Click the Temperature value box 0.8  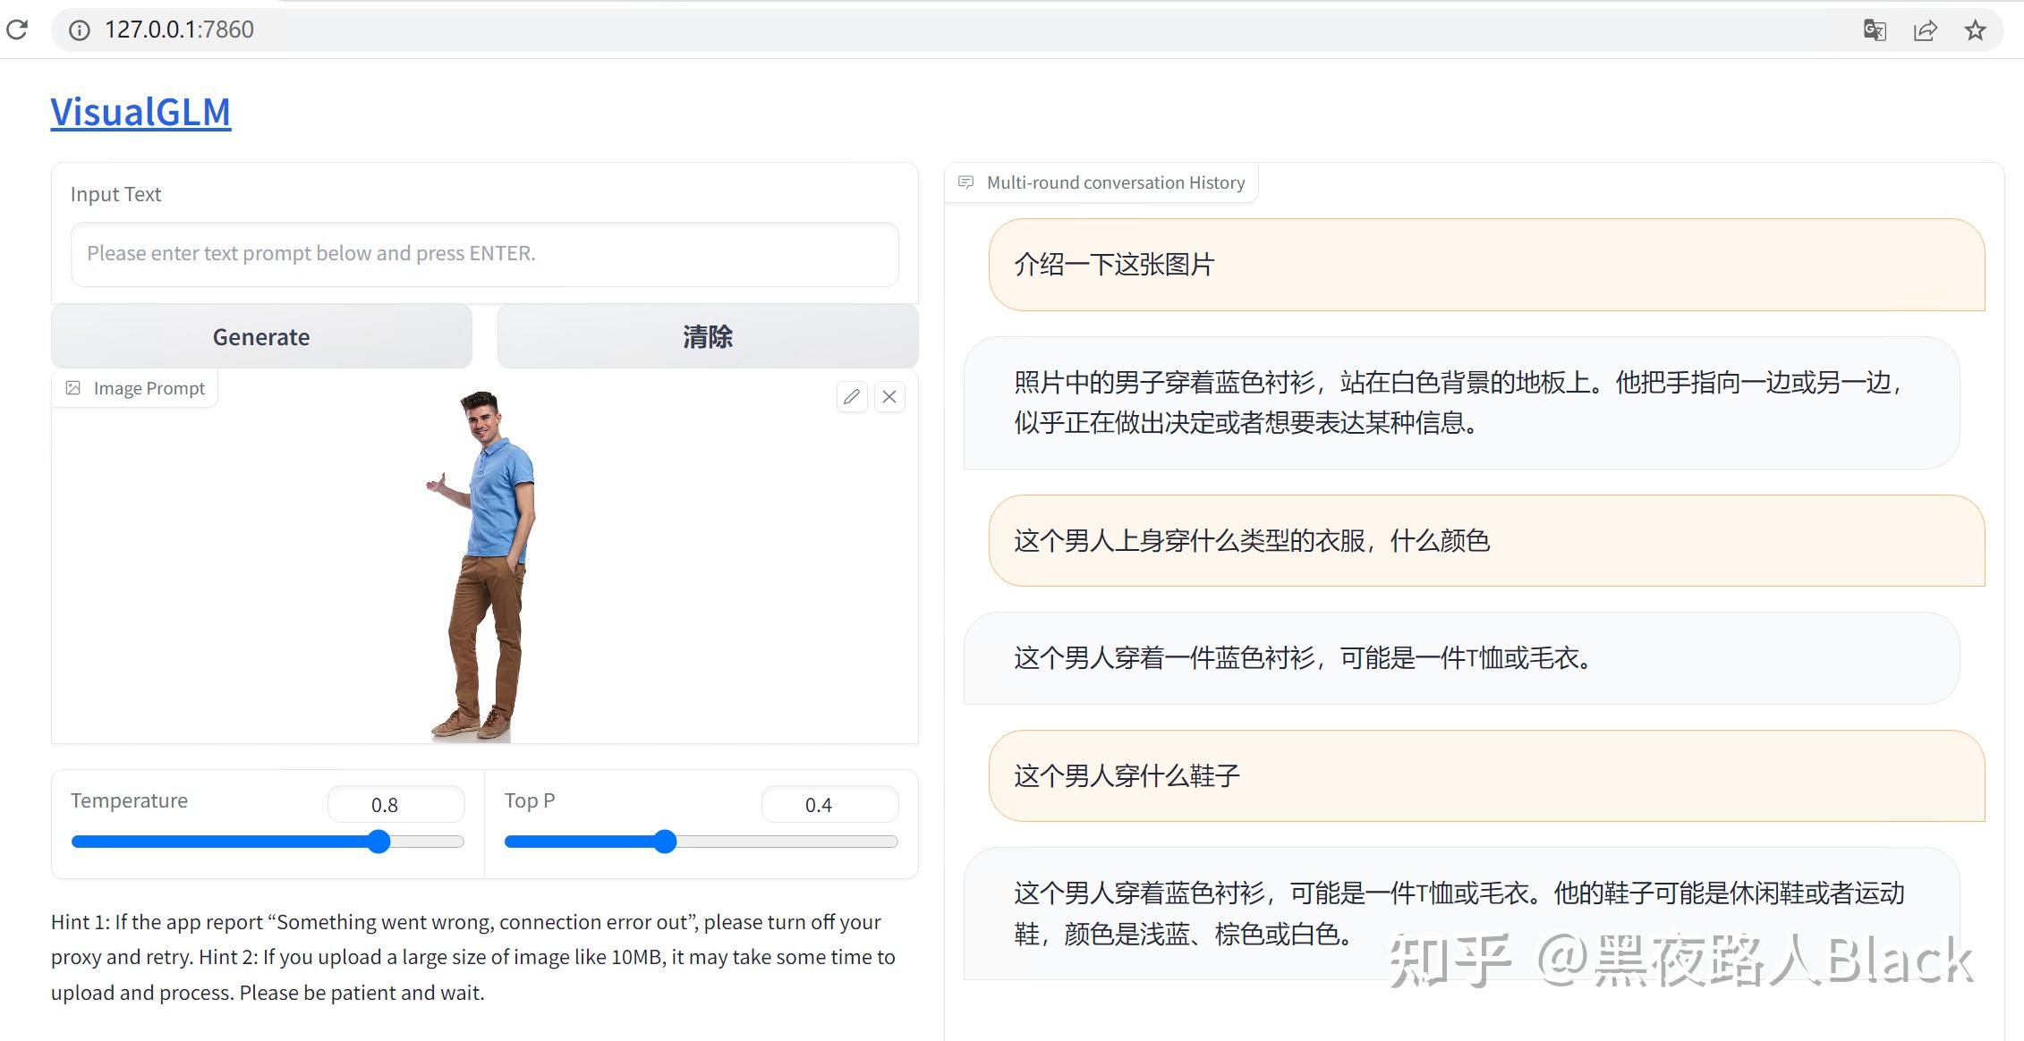click(395, 804)
